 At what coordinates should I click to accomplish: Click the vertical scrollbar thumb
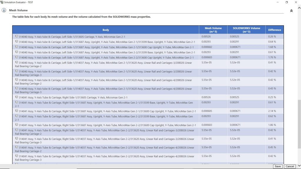pos(299,124)
